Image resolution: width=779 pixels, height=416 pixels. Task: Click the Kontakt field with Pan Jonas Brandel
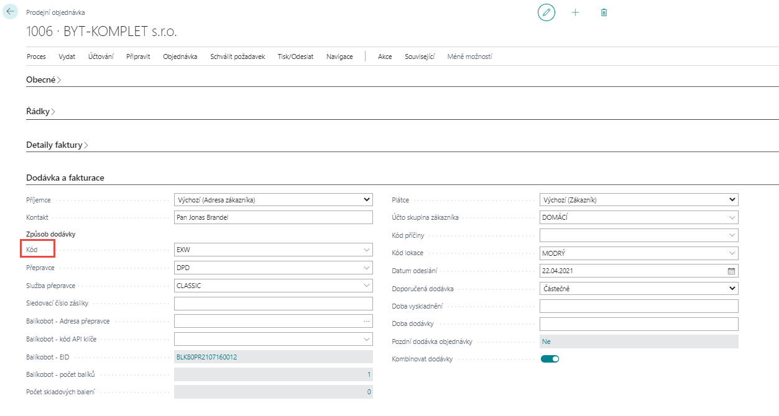click(273, 217)
